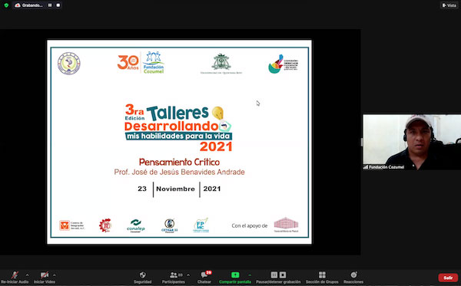Stop recording from top Grabando indicator
This screenshot has height=286, width=461.
pos(58,5)
